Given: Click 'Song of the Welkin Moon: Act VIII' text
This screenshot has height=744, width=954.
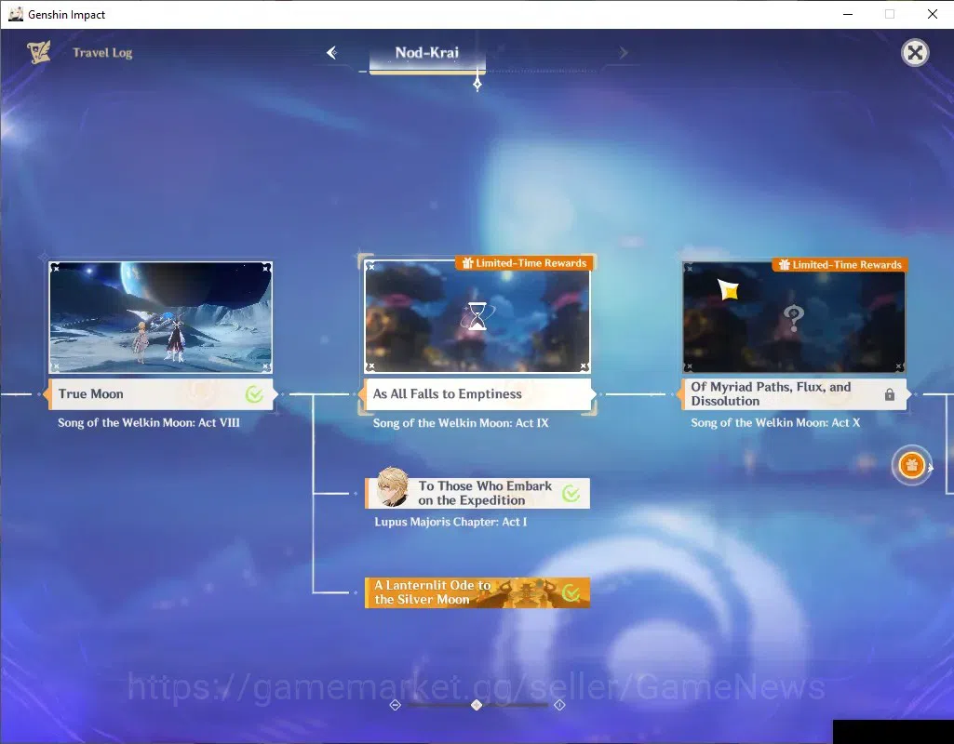Looking at the screenshot, I should coord(149,422).
